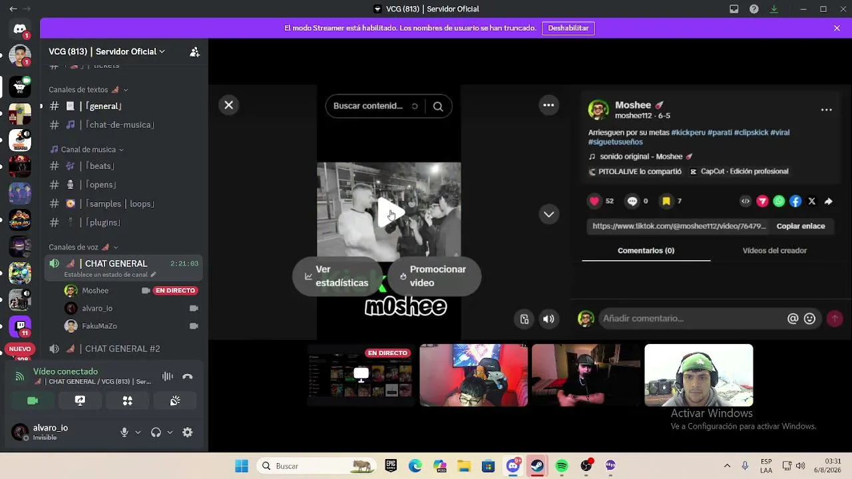Open the Windows Start menu
852x479 pixels.
tap(242, 466)
